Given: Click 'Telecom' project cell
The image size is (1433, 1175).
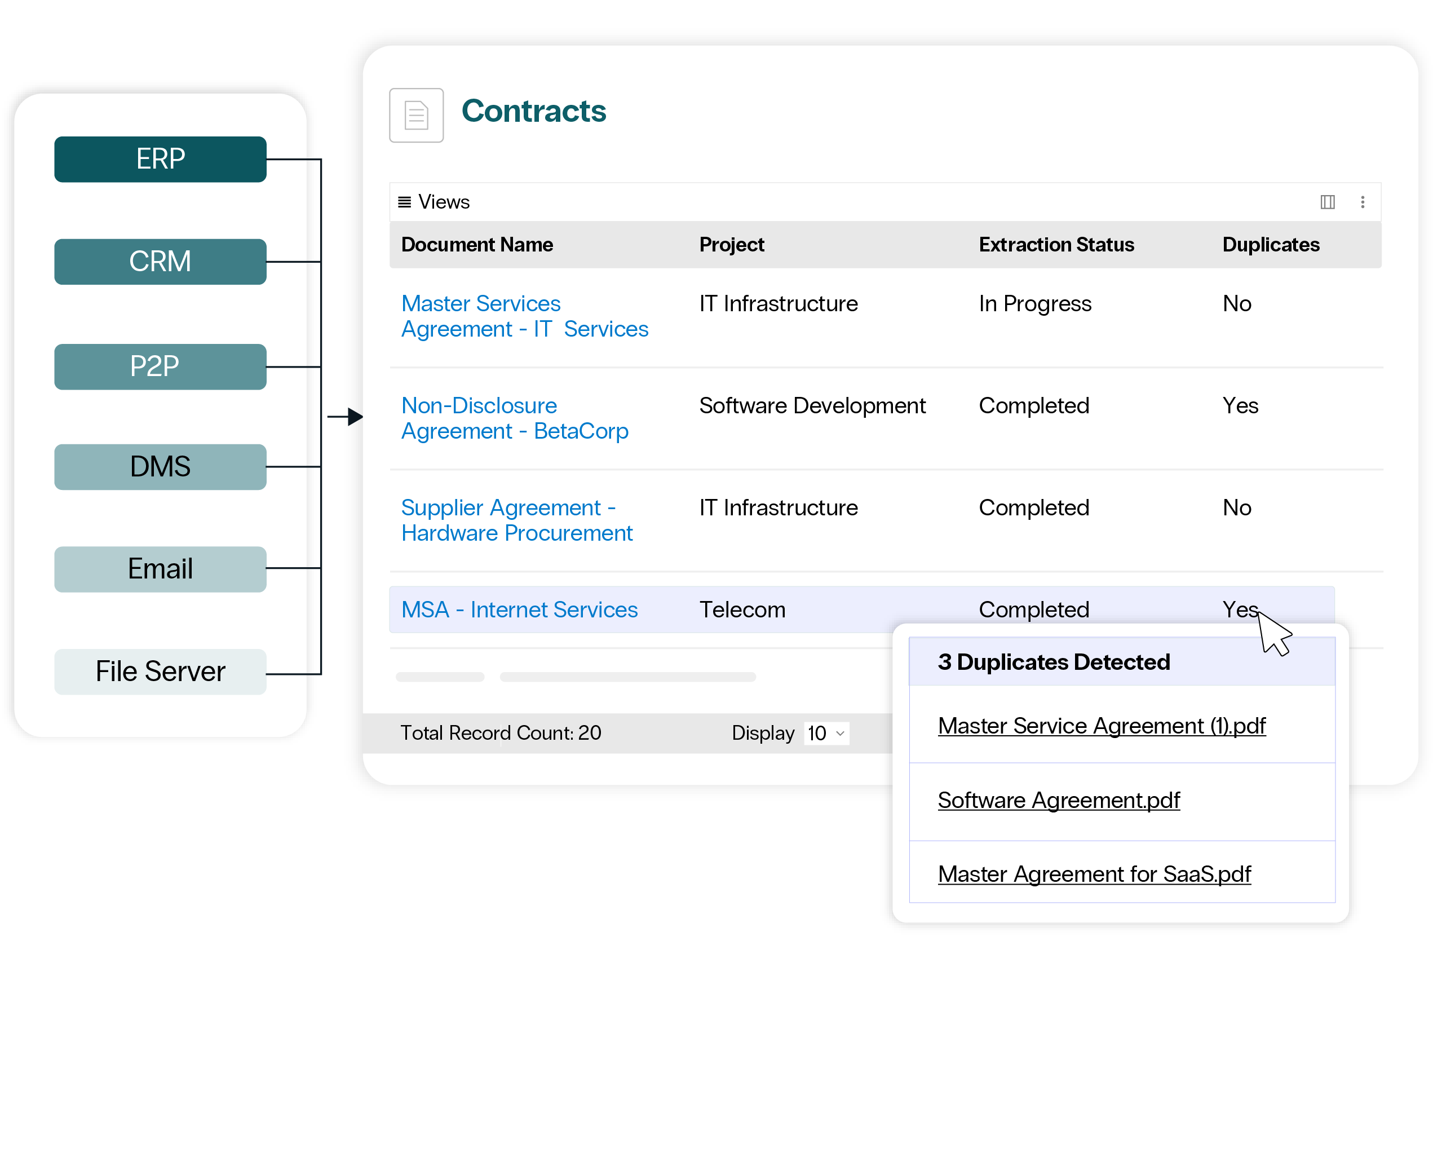Looking at the screenshot, I should tap(742, 610).
